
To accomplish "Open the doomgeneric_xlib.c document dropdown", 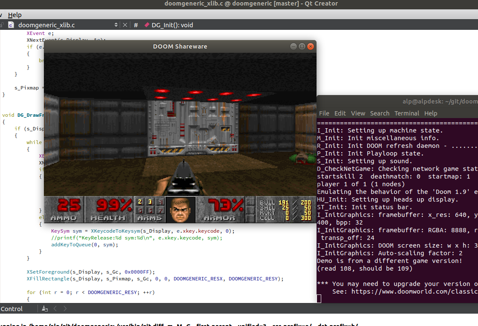I will click(x=116, y=25).
